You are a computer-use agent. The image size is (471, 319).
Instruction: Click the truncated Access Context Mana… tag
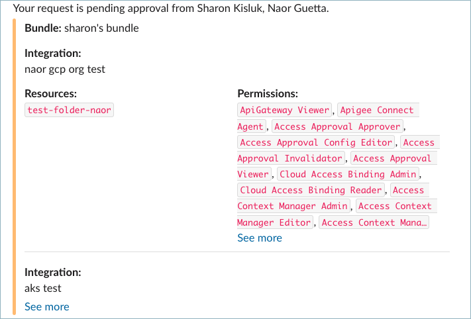point(374,222)
